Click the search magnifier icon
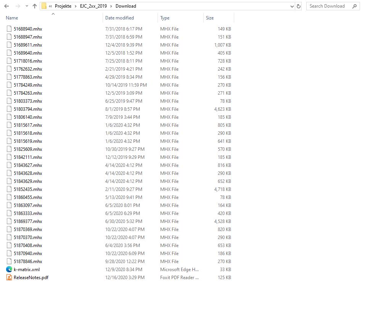The height and width of the screenshot is (328, 365). pyautogui.click(x=354, y=6)
